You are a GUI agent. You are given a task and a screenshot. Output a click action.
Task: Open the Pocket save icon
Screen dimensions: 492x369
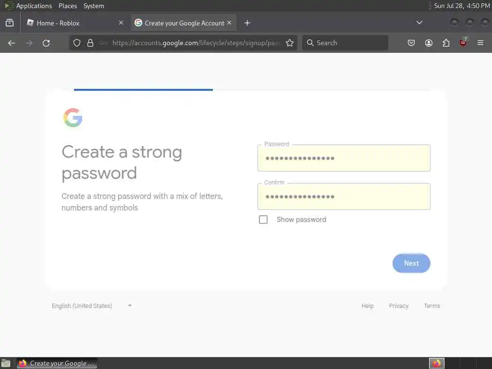tap(411, 43)
